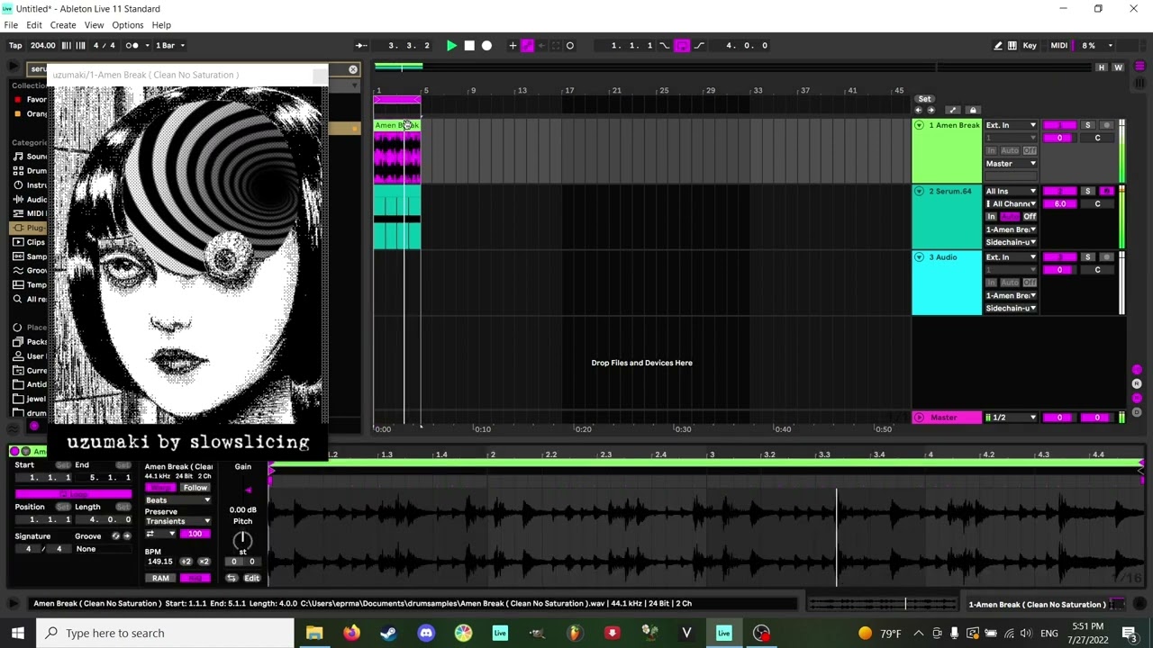This screenshot has width=1153, height=648.
Task: Open the Create menu
Action: point(63,25)
